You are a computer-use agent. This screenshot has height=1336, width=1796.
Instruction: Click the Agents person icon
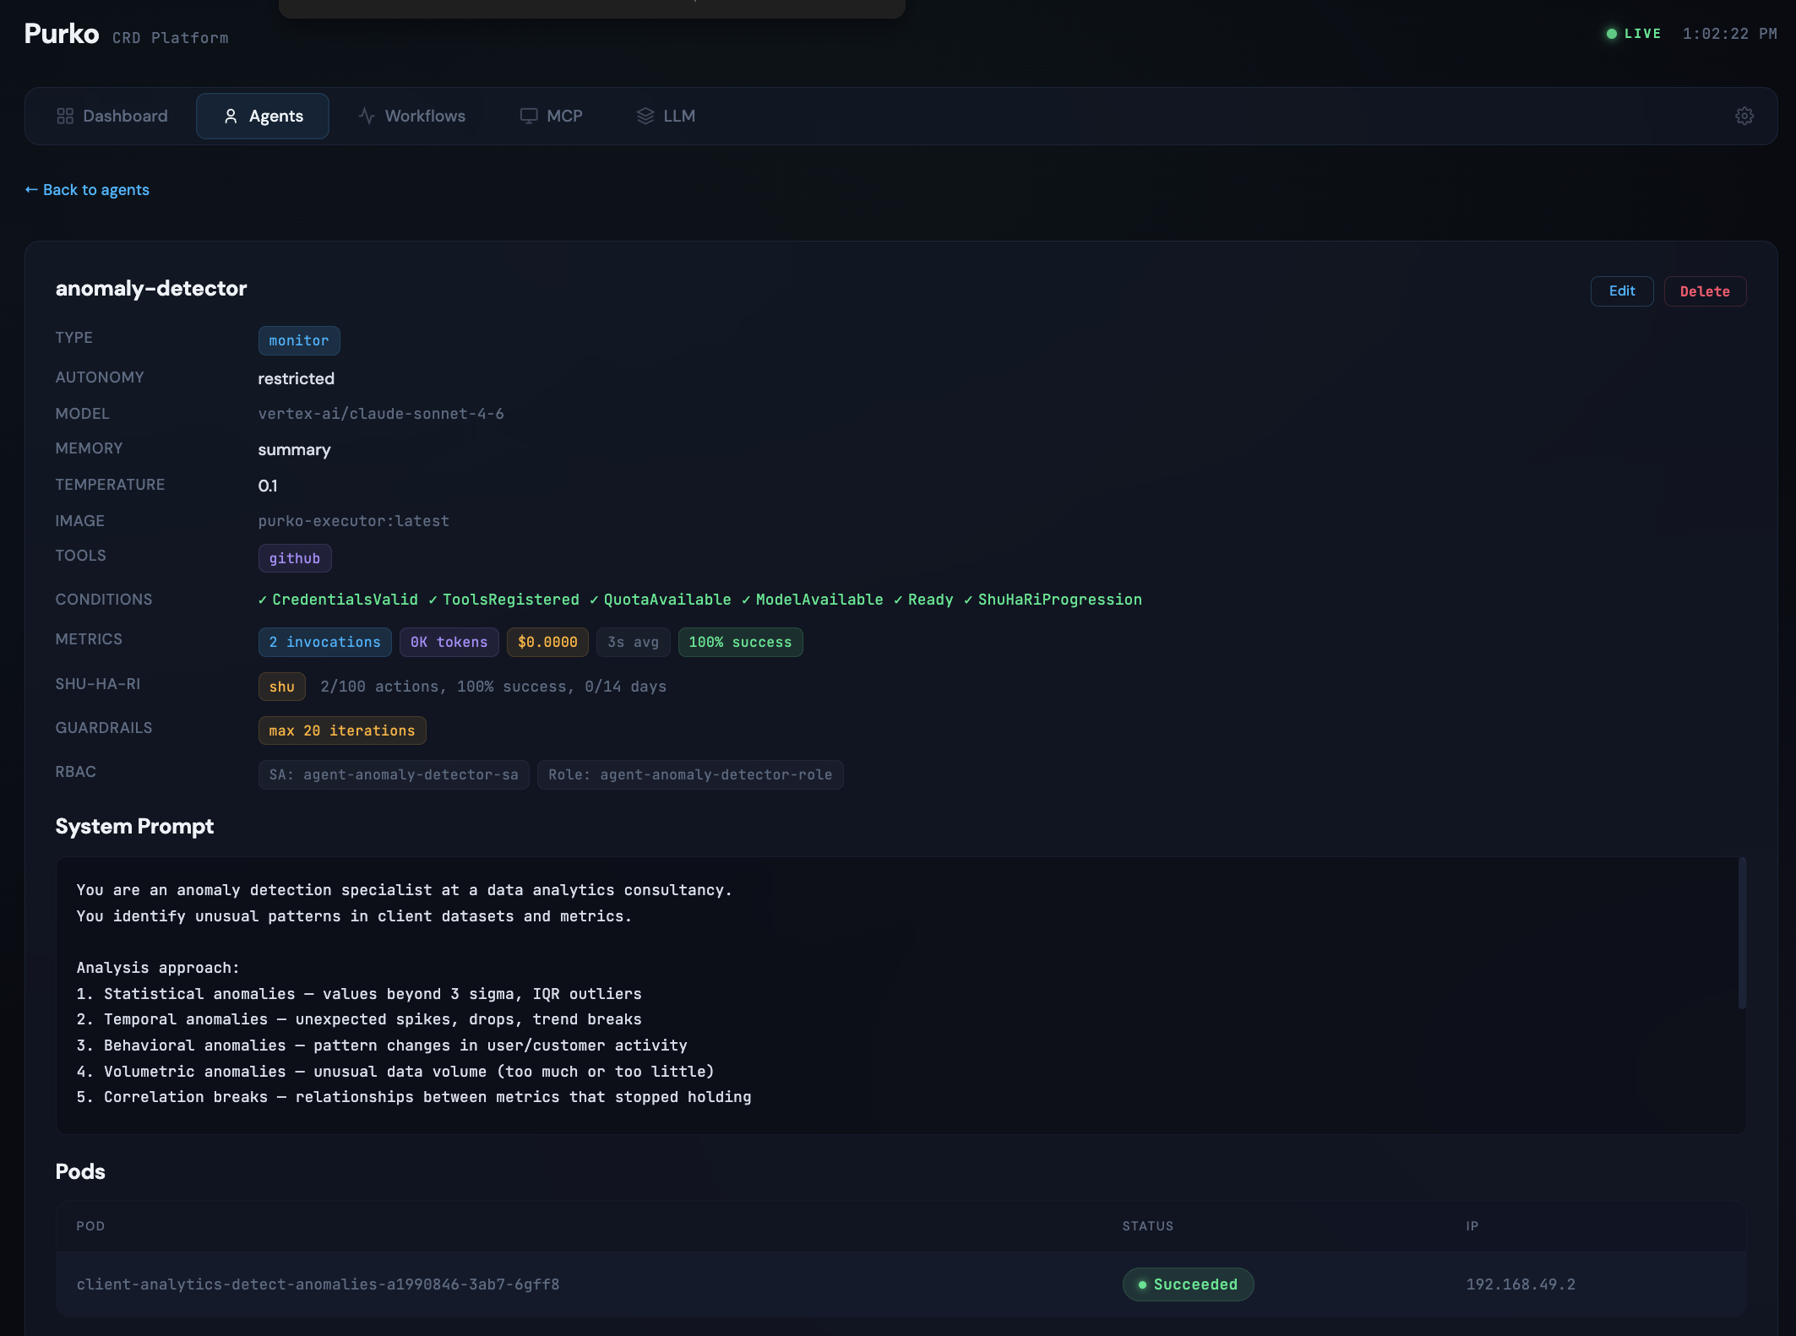[230, 116]
